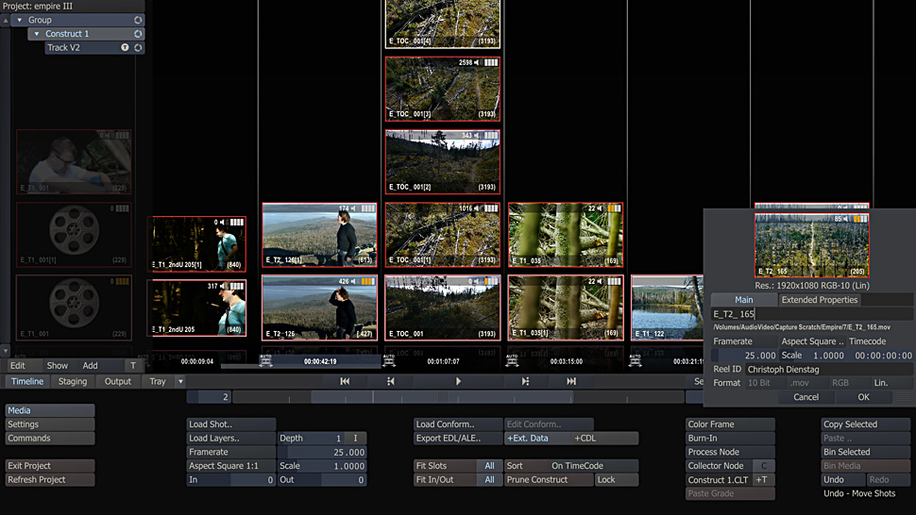Viewport: 916px width, 515px height.
Task: Click the T icon on Track V2
Action: click(125, 48)
